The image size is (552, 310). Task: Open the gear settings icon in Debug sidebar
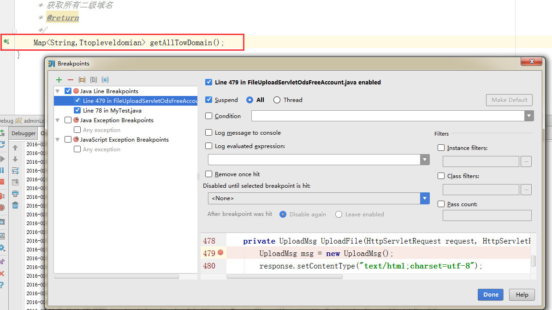point(2,248)
